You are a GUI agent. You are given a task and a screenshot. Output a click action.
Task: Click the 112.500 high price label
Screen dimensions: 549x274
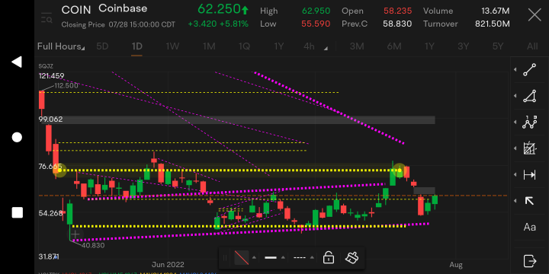(x=66, y=86)
